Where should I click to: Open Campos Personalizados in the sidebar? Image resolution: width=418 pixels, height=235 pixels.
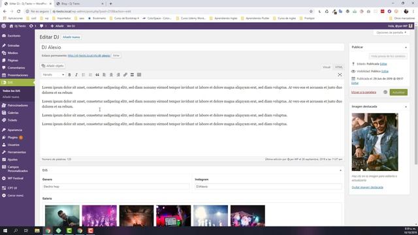click(18, 169)
